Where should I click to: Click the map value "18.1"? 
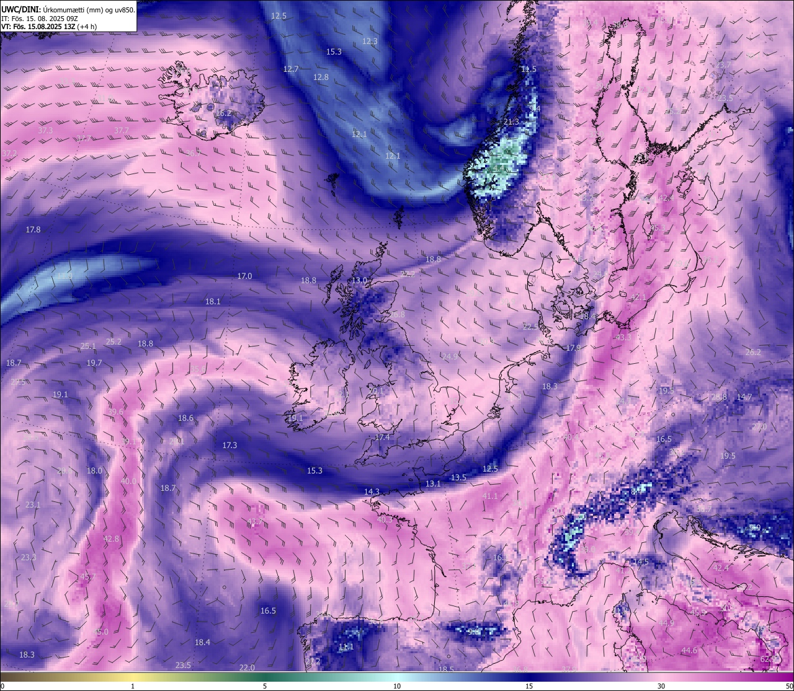point(213,302)
